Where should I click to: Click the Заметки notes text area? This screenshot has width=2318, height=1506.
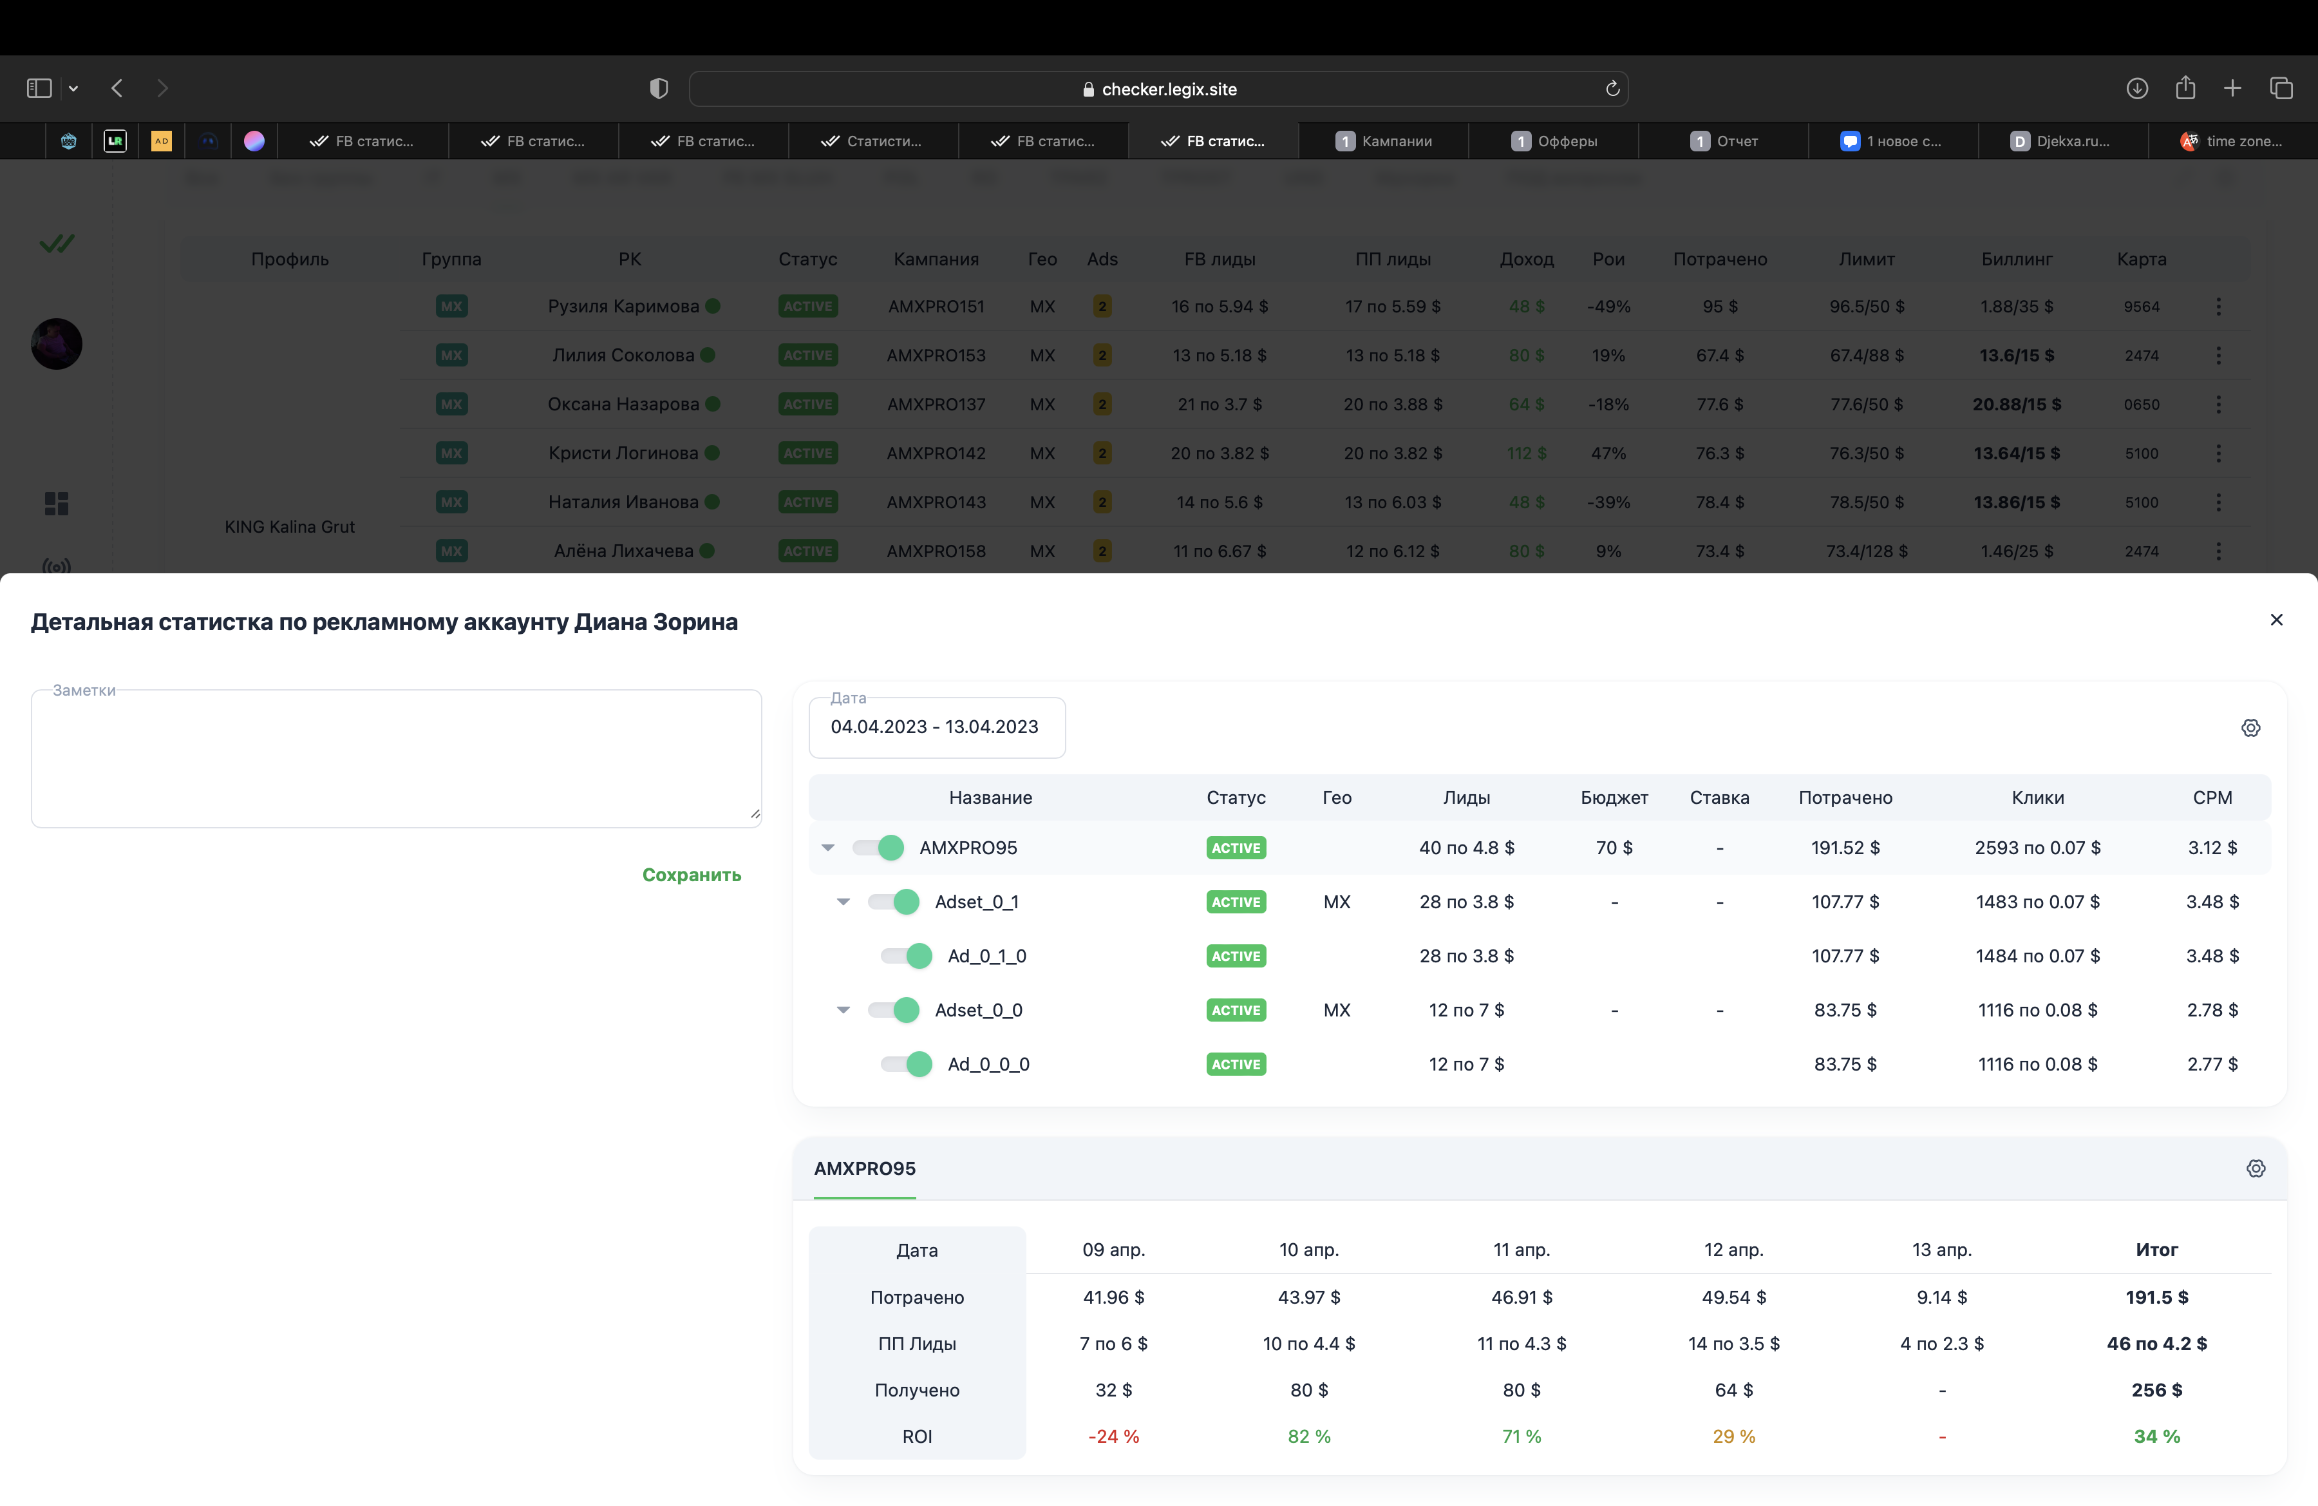[x=397, y=759]
